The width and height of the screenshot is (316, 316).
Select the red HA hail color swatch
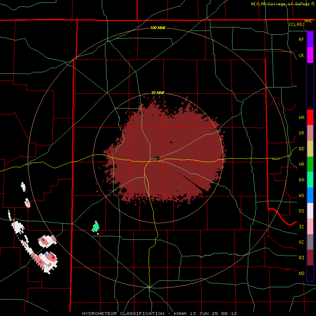pos(310,117)
